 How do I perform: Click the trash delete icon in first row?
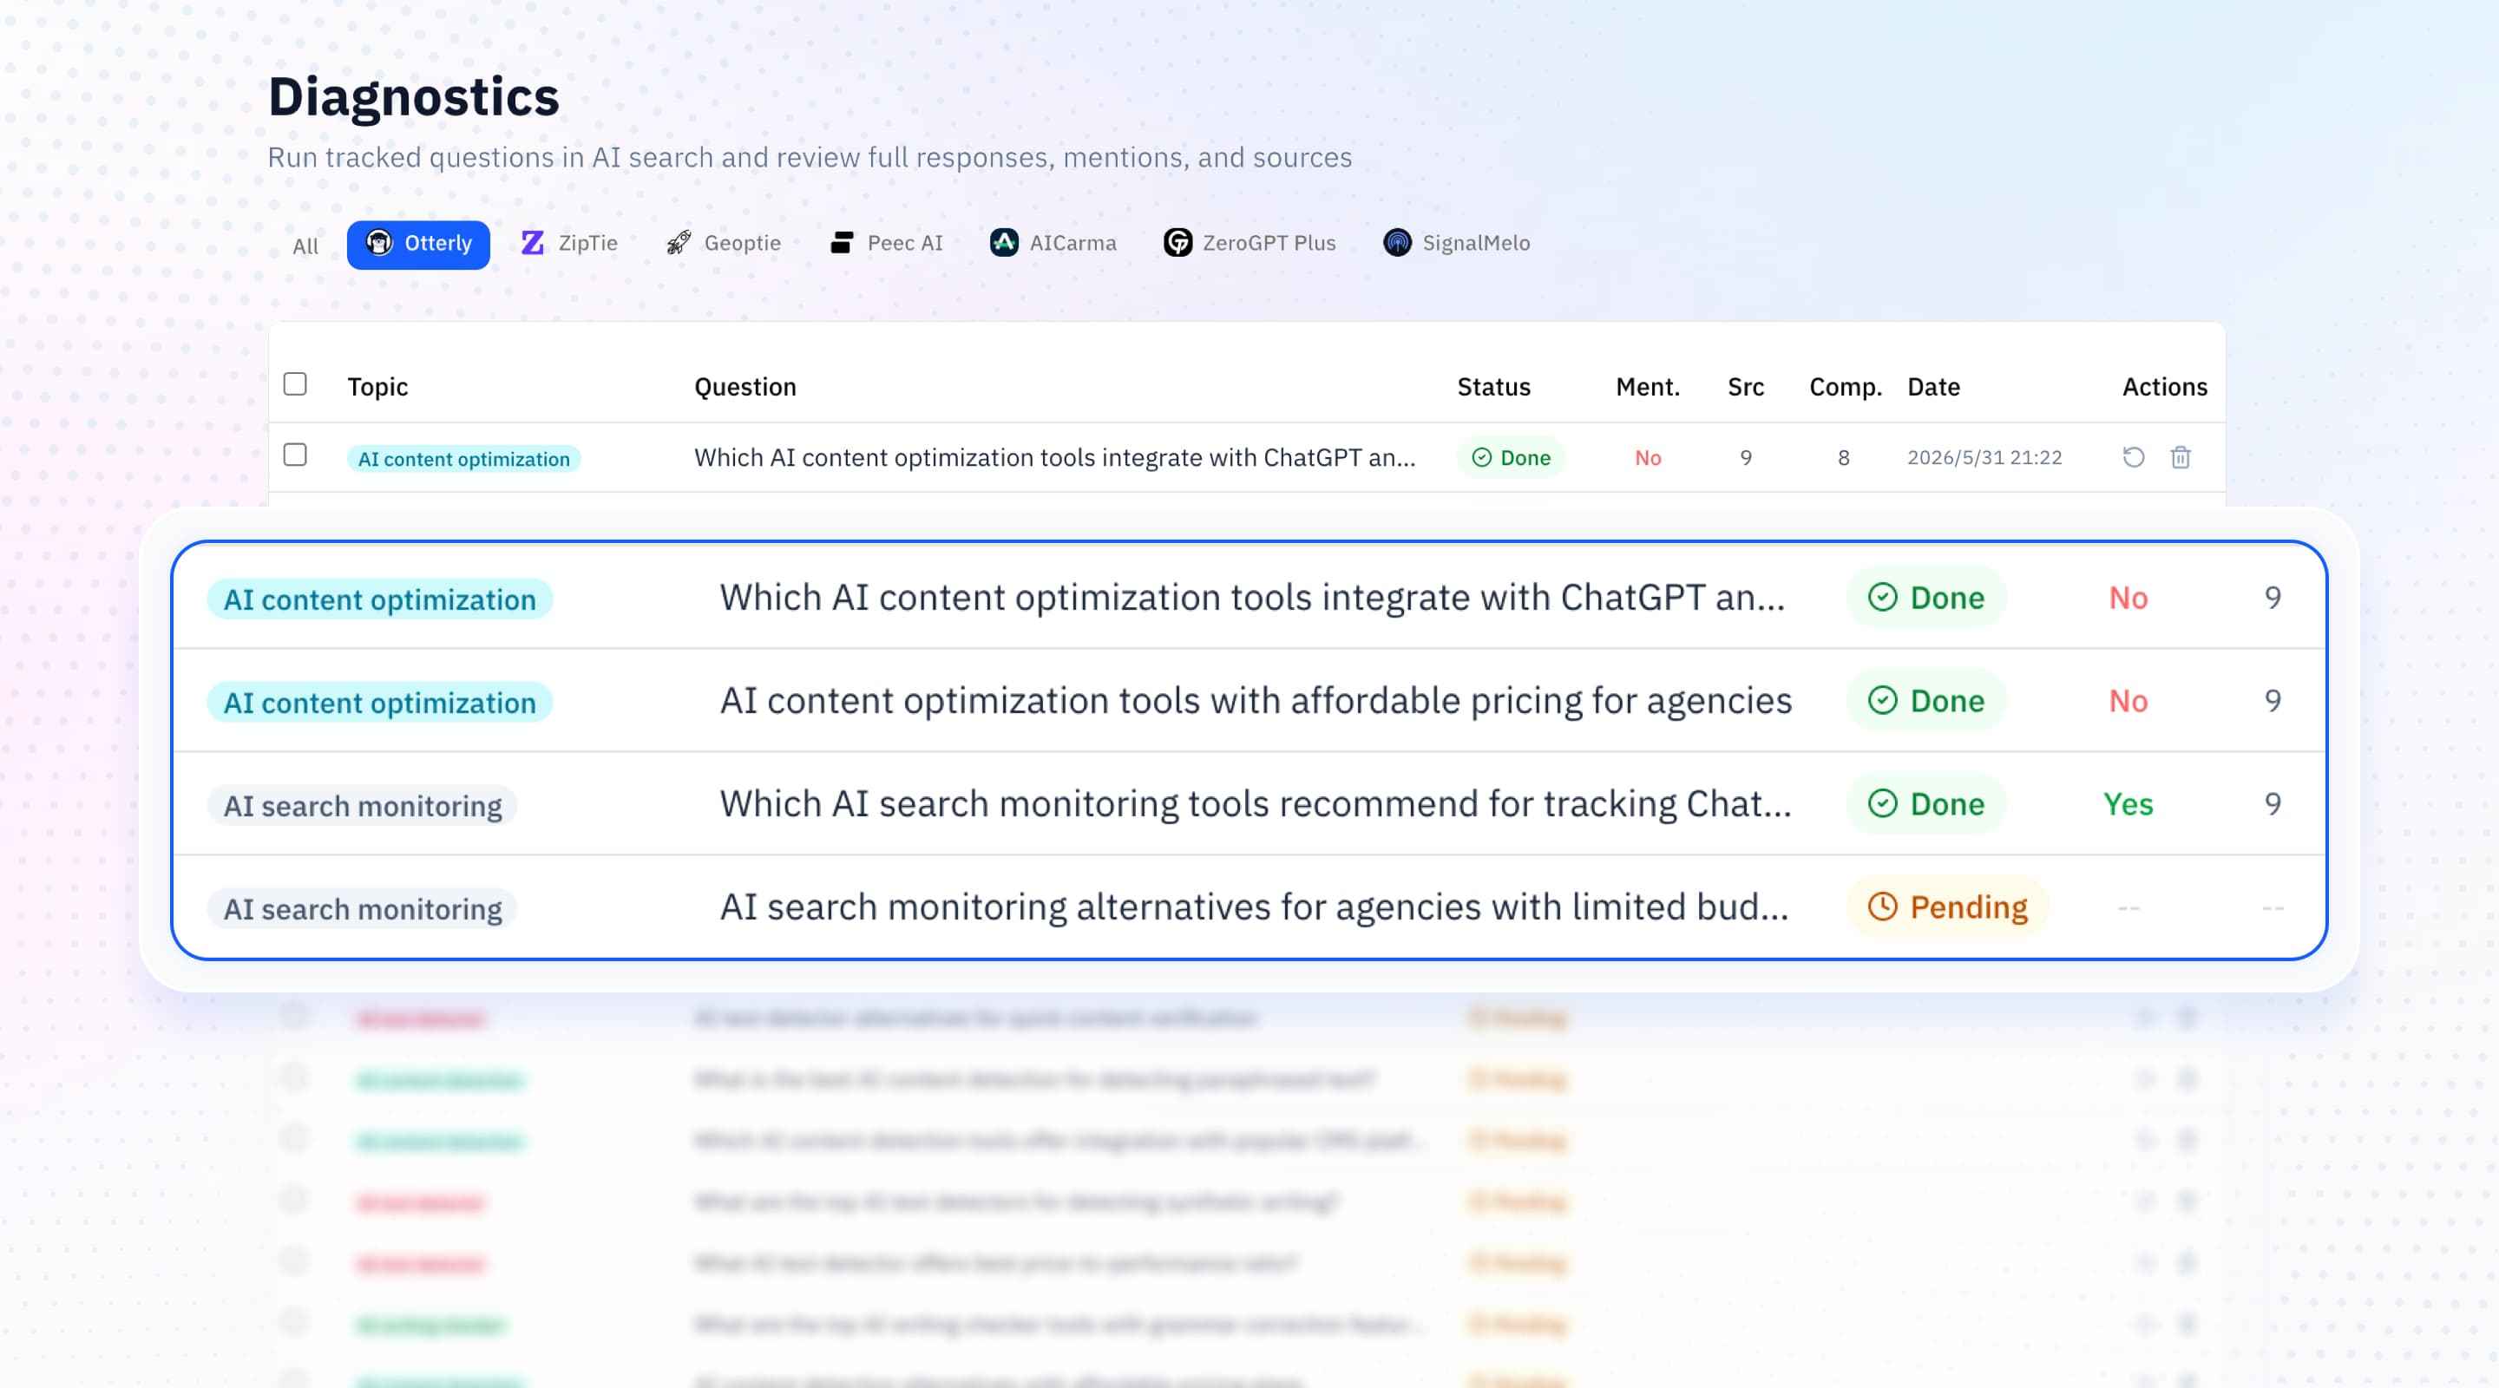2181,457
